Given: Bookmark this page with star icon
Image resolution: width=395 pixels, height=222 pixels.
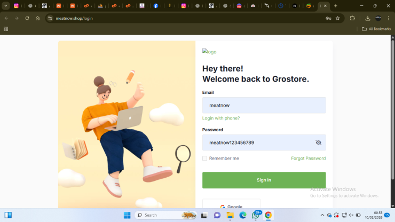Looking at the screenshot, I should coord(338,18).
